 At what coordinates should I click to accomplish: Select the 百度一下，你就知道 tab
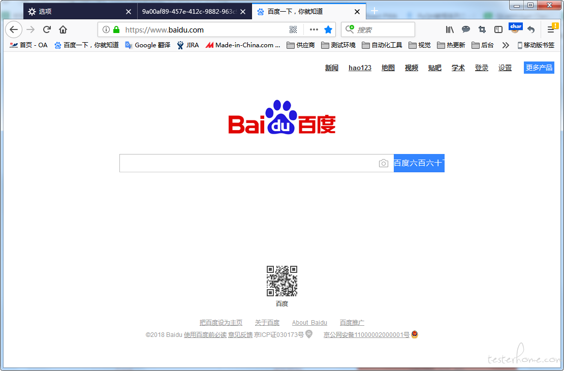click(309, 12)
